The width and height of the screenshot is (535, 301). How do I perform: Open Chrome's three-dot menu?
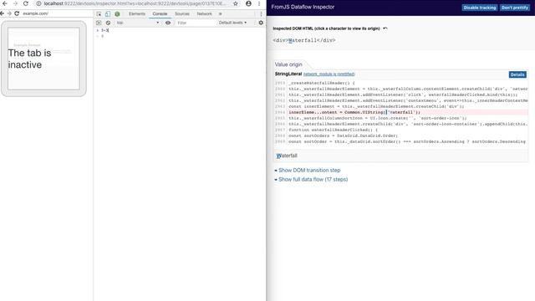259,3
